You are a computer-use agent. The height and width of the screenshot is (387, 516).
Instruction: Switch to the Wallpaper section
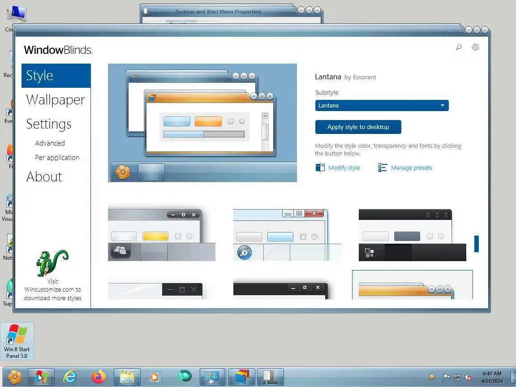click(x=56, y=100)
